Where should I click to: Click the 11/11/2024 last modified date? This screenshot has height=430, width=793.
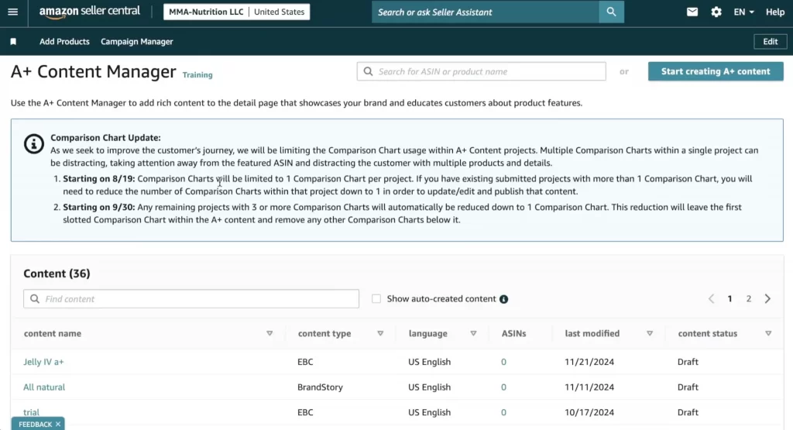(589, 387)
